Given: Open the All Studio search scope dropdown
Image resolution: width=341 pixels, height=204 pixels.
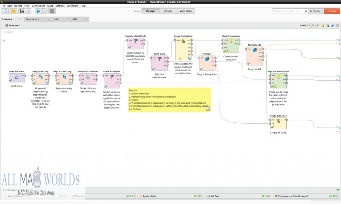Looking at the screenshot, I should [x=316, y=11].
